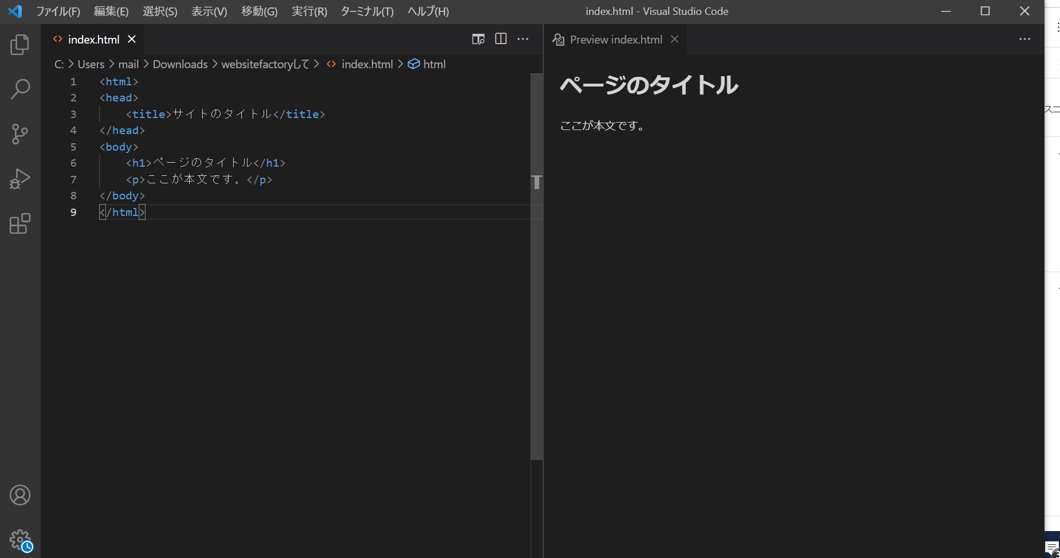This screenshot has width=1060, height=558.
Task: Open the ターミナル(T) menu
Action: (367, 11)
